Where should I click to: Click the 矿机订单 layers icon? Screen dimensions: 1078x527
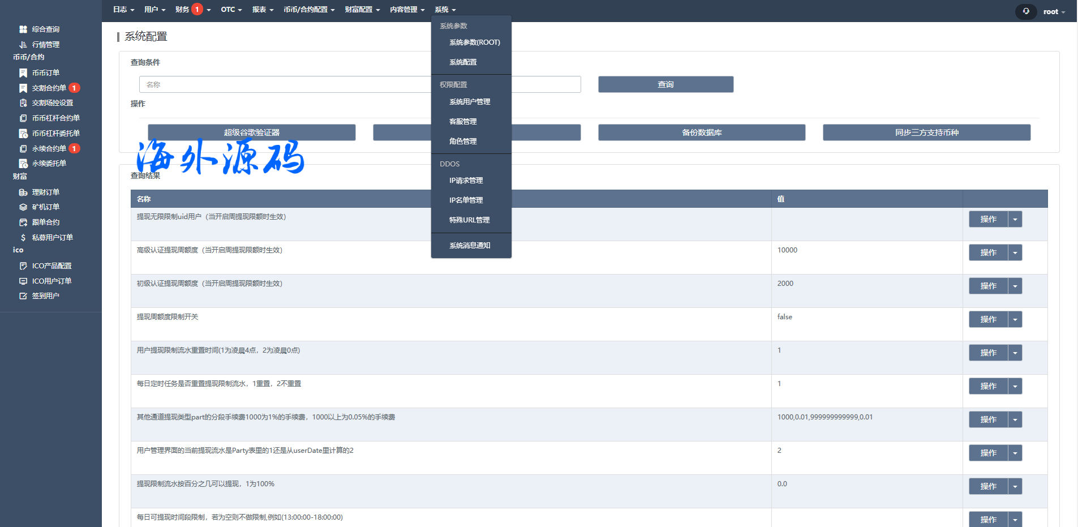coord(23,207)
